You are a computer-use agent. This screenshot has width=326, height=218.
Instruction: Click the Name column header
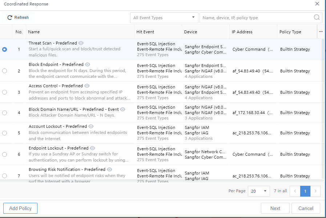point(34,32)
